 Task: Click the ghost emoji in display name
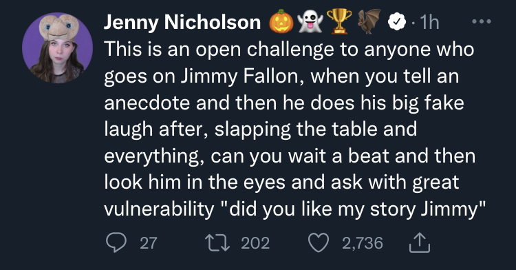tap(310, 22)
